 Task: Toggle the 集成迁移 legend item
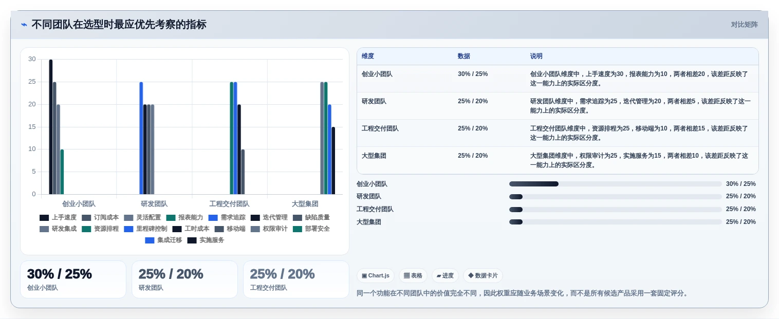click(163, 240)
